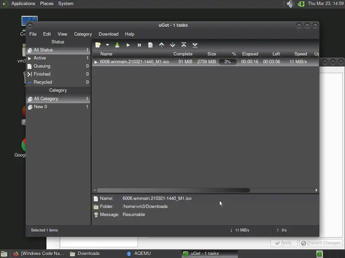Click the Pause toolbar button

point(139,45)
